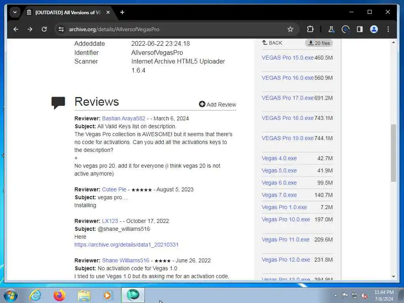Open the tab search dropdown arrow

[x=15, y=12]
